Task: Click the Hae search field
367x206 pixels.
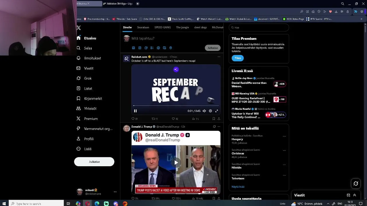Action: [259, 27]
